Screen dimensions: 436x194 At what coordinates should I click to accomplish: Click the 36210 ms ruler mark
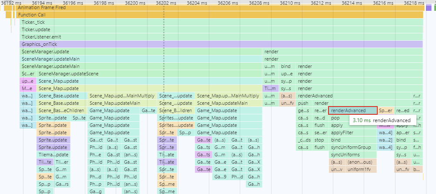tap(290, 3)
